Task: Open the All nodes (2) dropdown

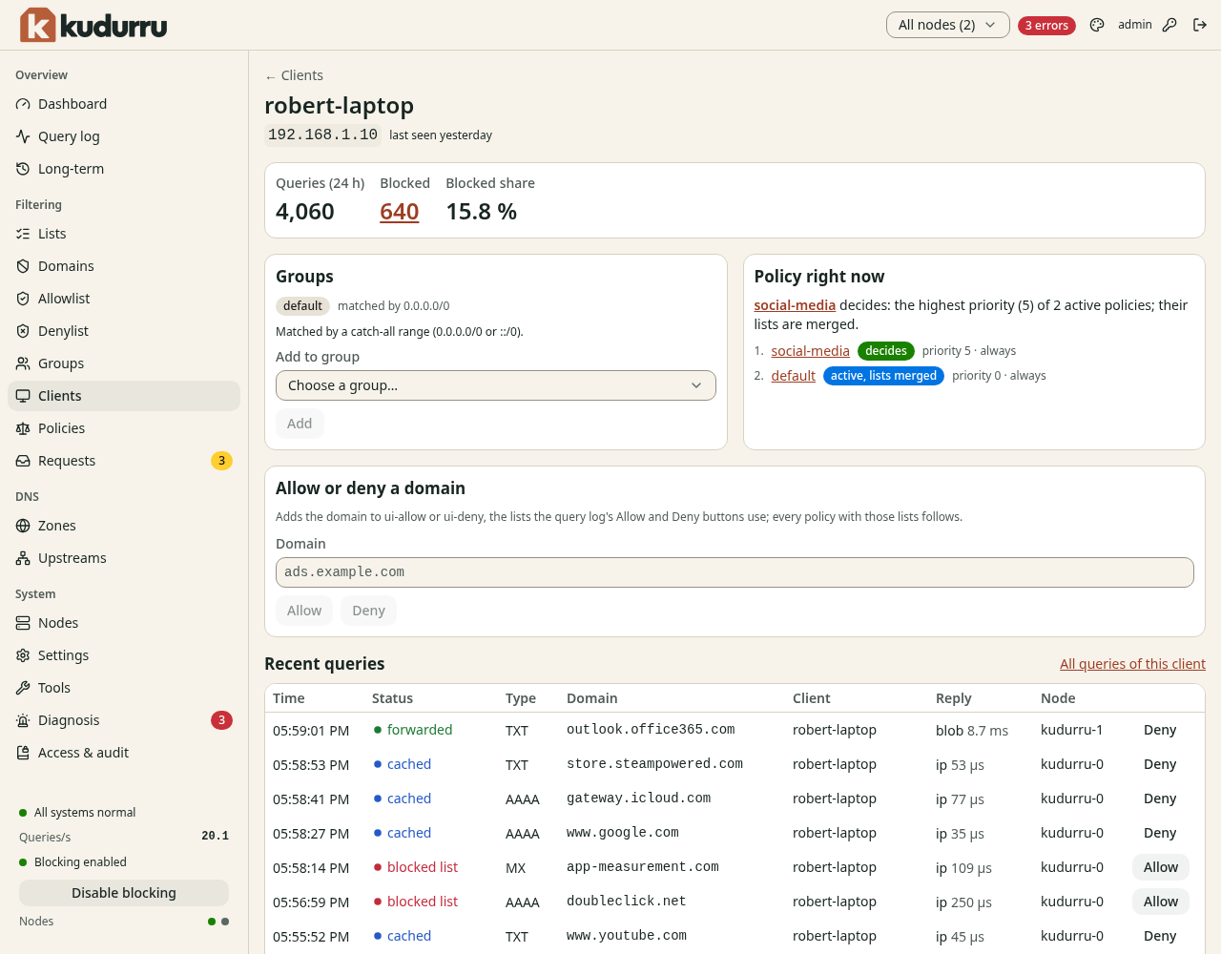Action: 948,25
